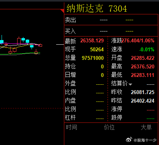The height and width of the screenshot is (145, 159).
Task: Click the 大单 column header
Action: click(x=146, y=127)
